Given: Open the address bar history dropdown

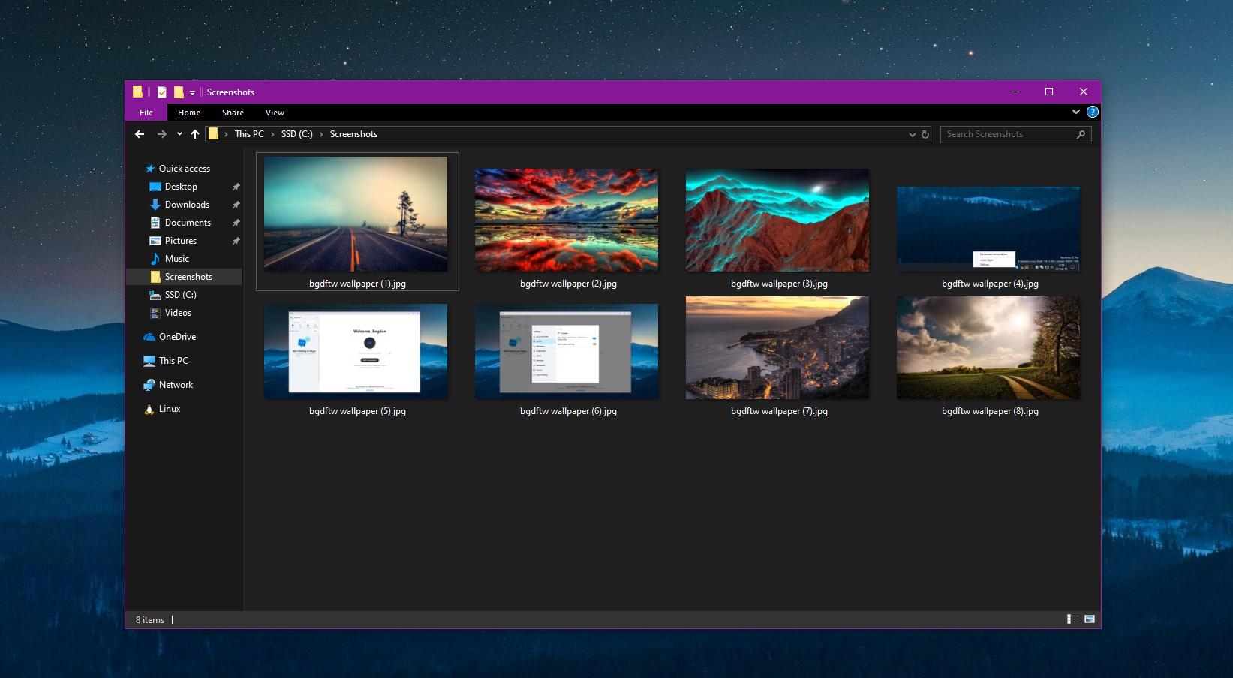Looking at the screenshot, I should coord(911,133).
